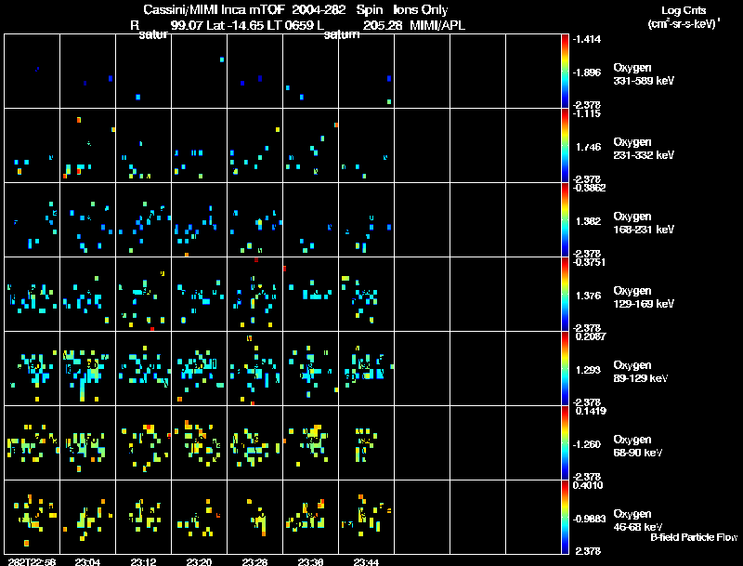Open the Oxygen 331-589 keV image at 23:20
The height and width of the screenshot is (566, 743).
tap(199, 72)
